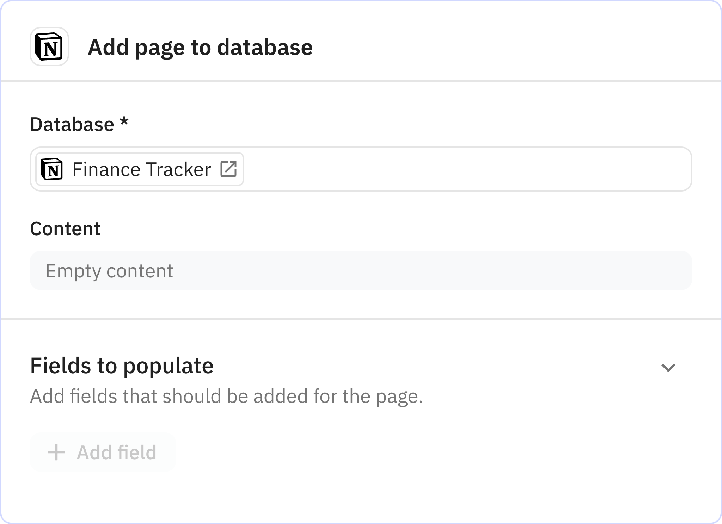Screen dimensions: 722x524
Task: Click the Fields to populate heading
Action: [x=122, y=366]
